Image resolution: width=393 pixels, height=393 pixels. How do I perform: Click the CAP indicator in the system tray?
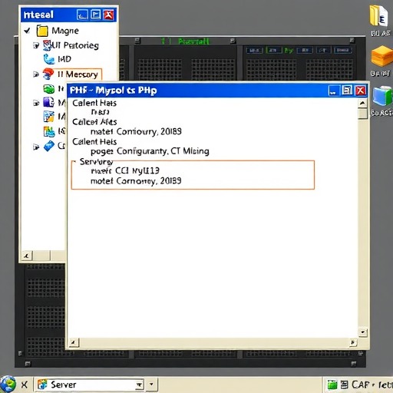click(361, 385)
